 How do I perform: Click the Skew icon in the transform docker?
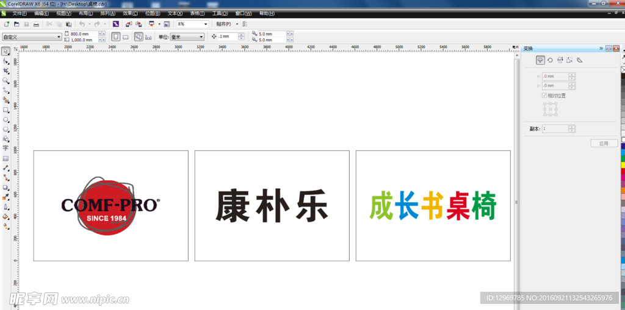[579, 60]
